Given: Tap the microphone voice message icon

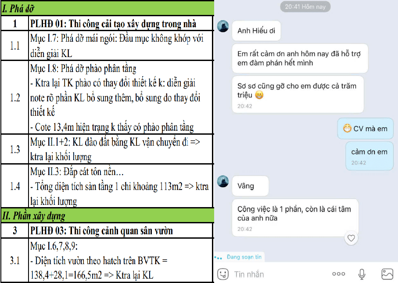Looking at the screenshot, I should 362,274.
